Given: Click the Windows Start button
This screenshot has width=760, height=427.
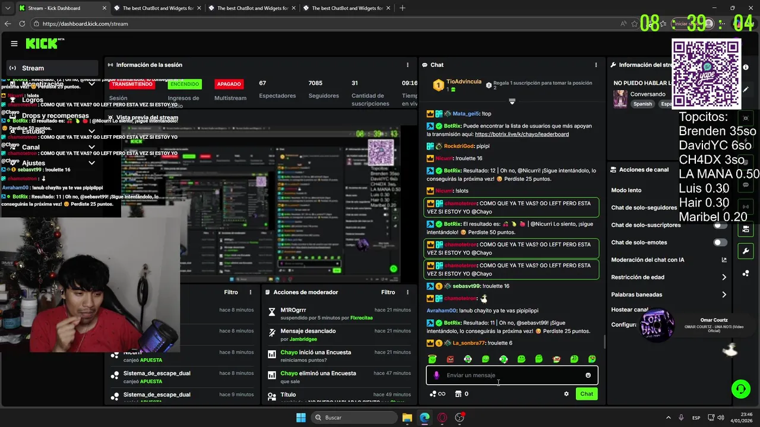Looking at the screenshot, I should pyautogui.click(x=300, y=418).
